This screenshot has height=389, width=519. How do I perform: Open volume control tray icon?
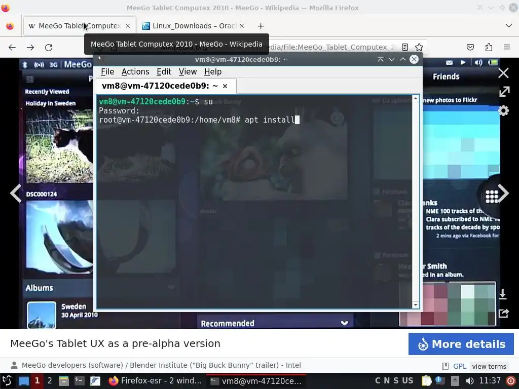[469, 381]
